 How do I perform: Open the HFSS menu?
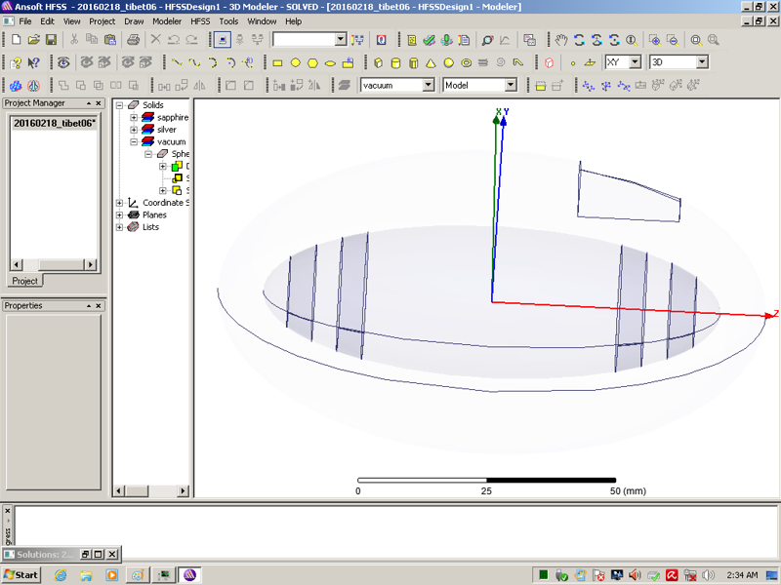pyautogui.click(x=199, y=20)
